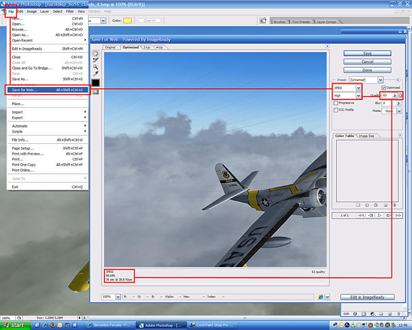Select the Zoom tool in the dialog
The height and width of the screenshot is (330, 412).
point(95,67)
